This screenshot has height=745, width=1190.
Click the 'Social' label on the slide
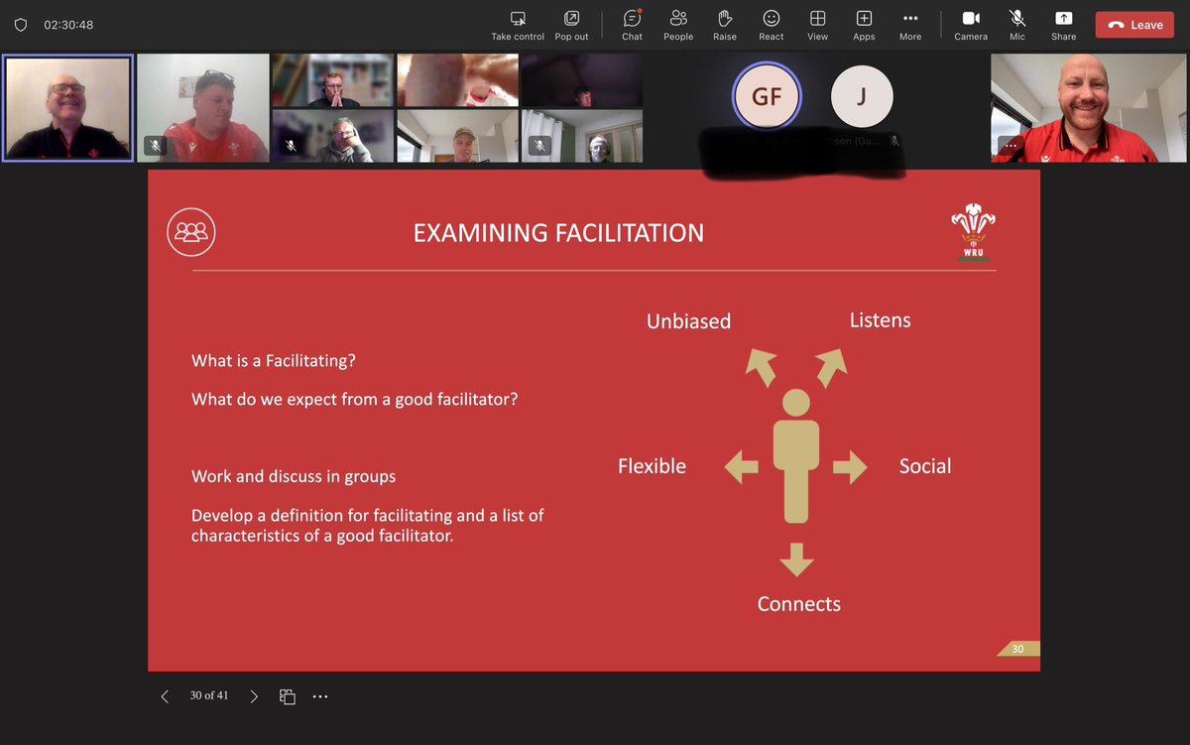pyautogui.click(x=924, y=466)
